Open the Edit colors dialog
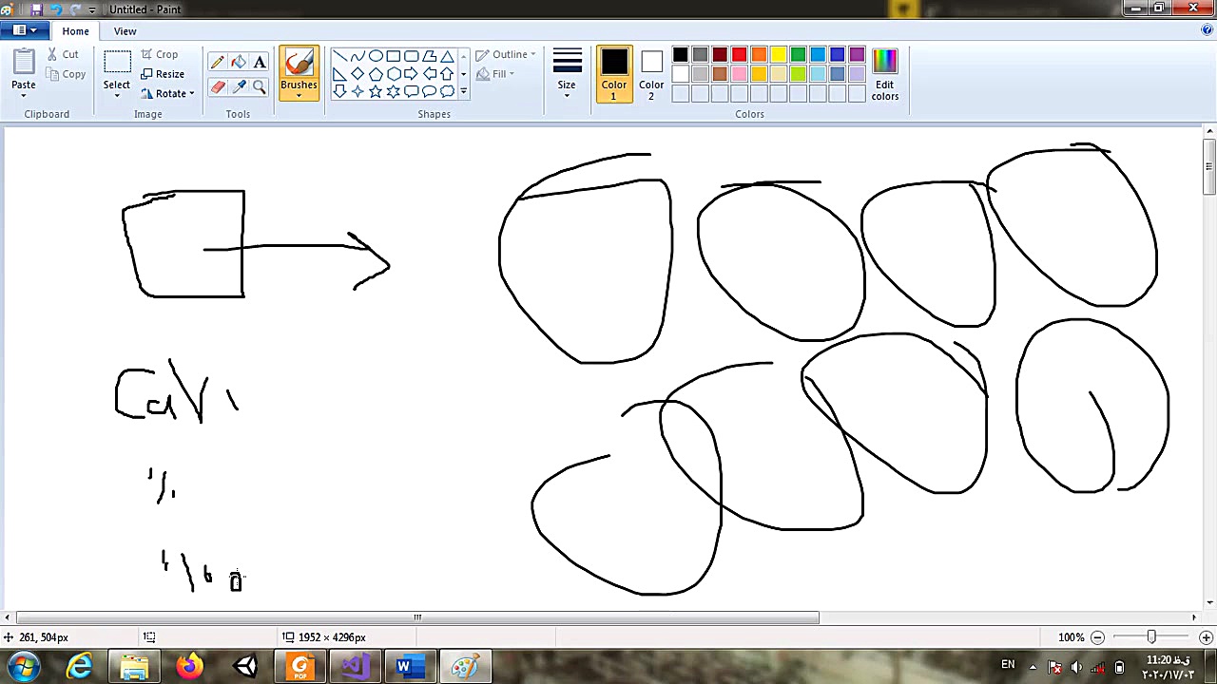The image size is (1217, 684). pyautogui.click(x=885, y=75)
